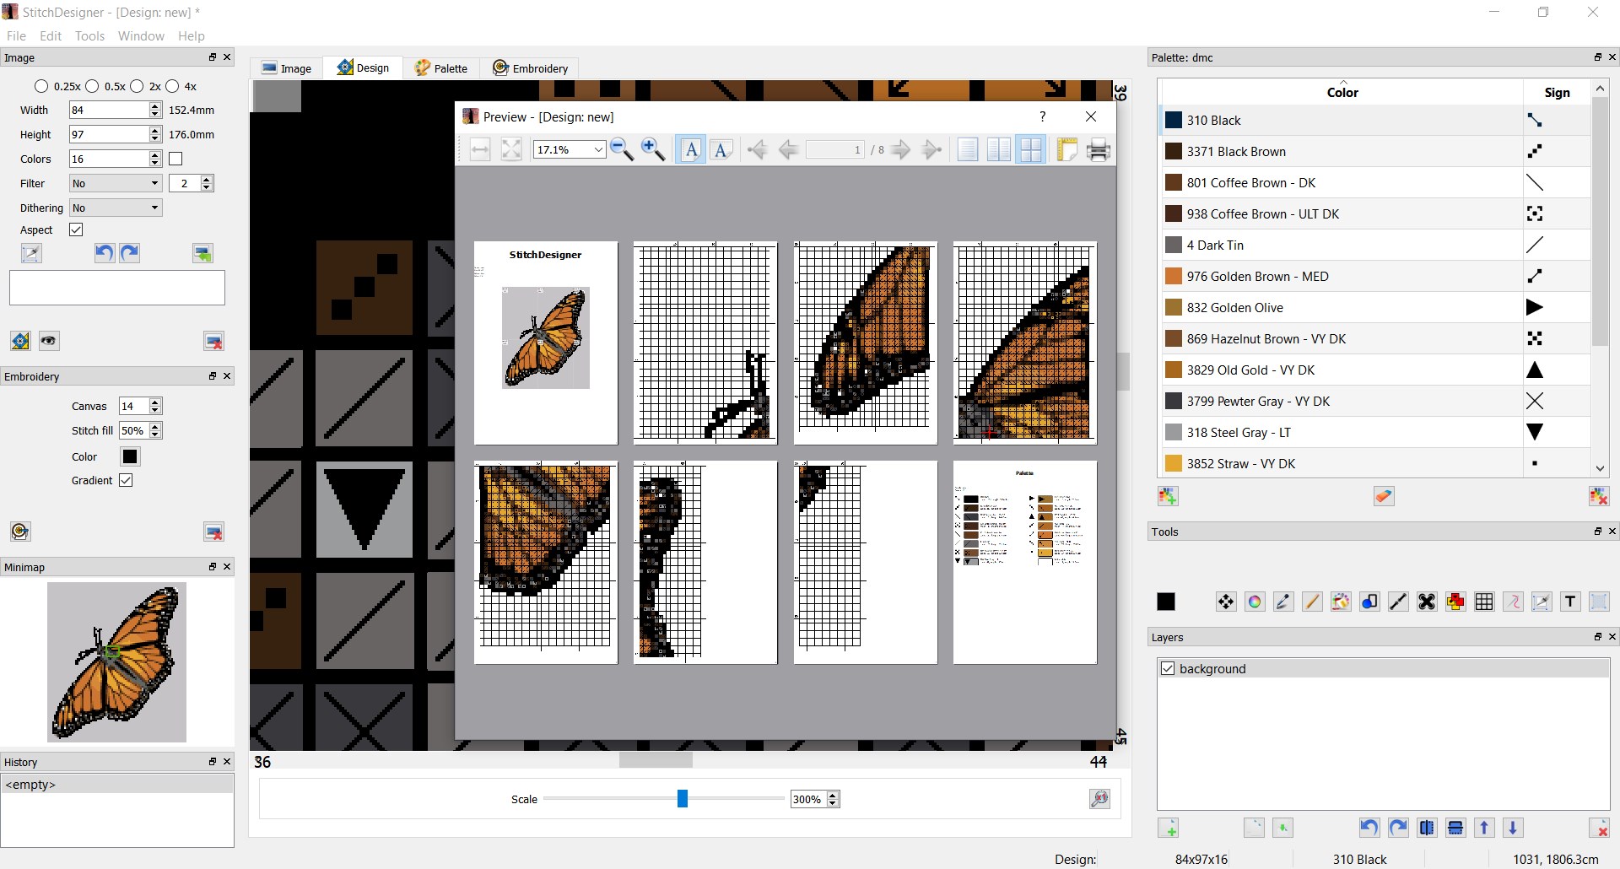Open the Tools menu
The height and width of the screenshot is (869, 1620).
click(89, 35)
